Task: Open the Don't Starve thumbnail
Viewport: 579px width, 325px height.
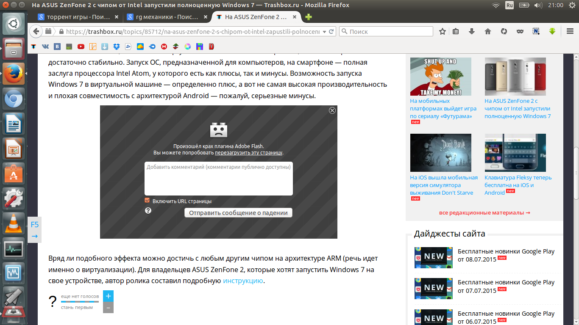Action: (x=441, y=153)
